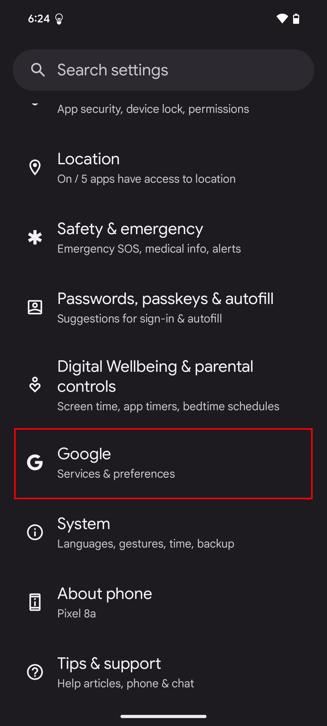Viewport: 327px width, 726px height.
Task: Open System languages, gestures, time, backup
Action: click(163, 533)
